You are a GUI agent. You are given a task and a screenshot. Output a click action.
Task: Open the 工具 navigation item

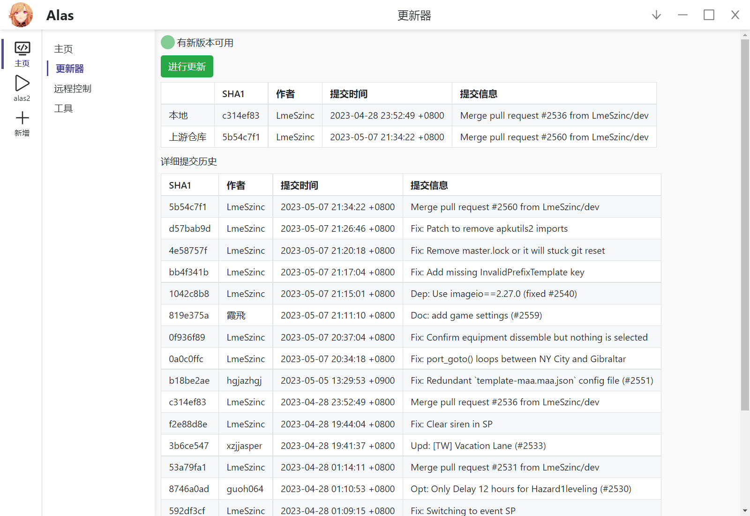click(64, 108)
